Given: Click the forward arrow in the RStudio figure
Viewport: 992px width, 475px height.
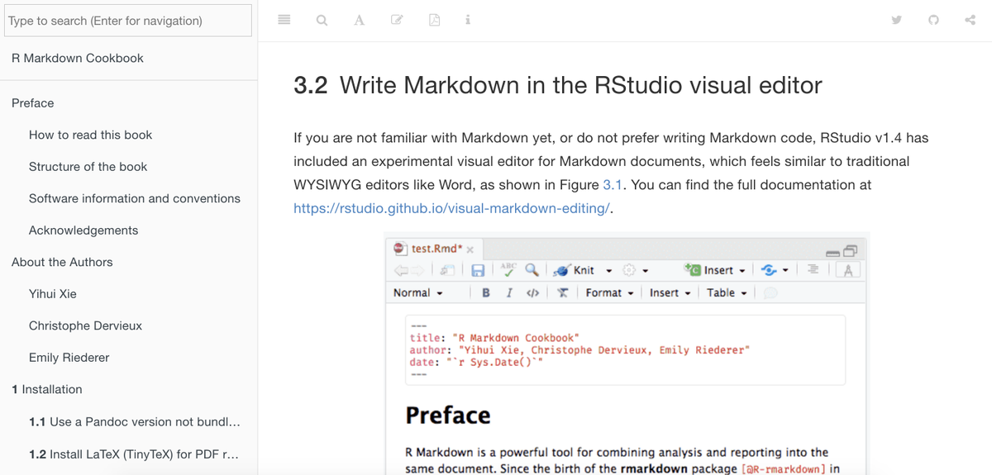Looking at the screenshot, I should tap(418, 270).
